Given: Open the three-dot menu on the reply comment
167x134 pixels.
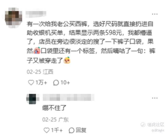Looking at the screenshot, I should click(155, 98).
